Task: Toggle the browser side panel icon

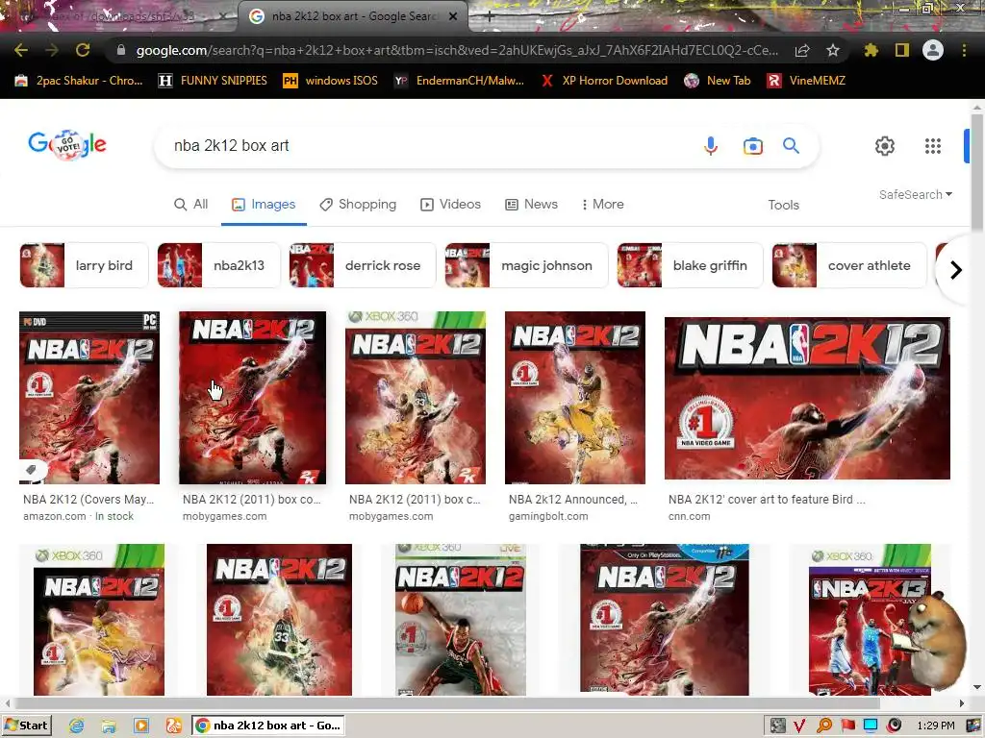Action: coord(902,50)
